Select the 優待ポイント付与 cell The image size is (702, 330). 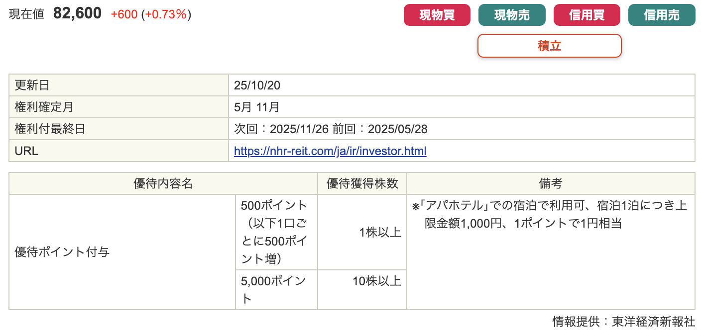(x=62, y=252)
